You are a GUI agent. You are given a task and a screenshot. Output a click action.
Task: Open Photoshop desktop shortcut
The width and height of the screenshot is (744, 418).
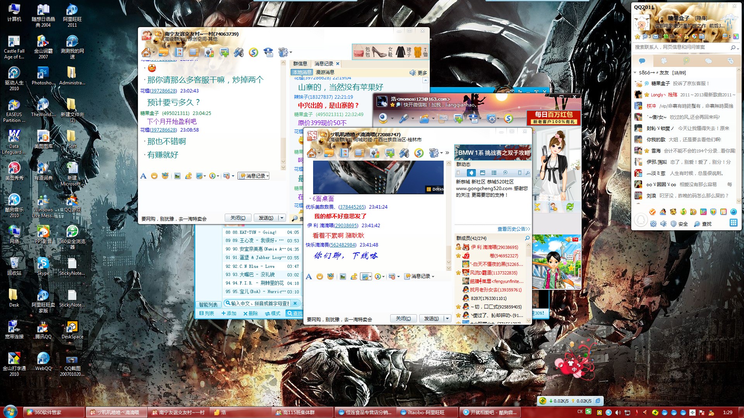(x=43, y=75)
